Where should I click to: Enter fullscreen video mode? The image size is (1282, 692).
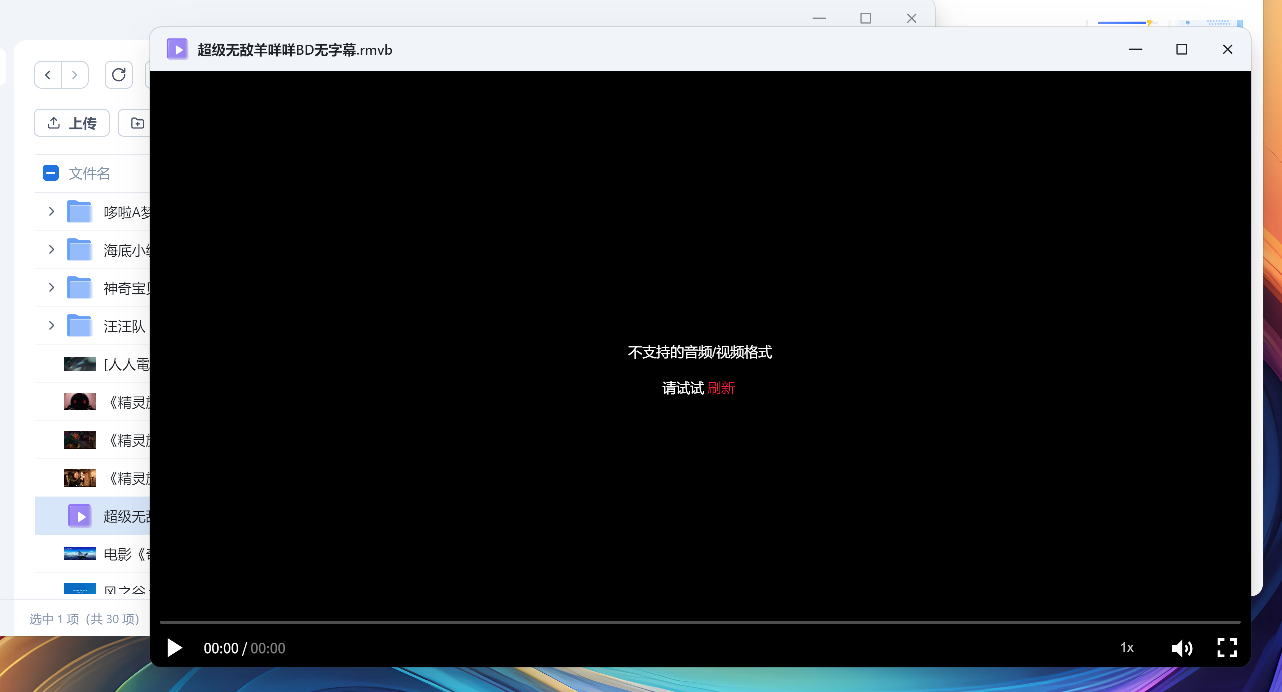(x=1227, y=648)
